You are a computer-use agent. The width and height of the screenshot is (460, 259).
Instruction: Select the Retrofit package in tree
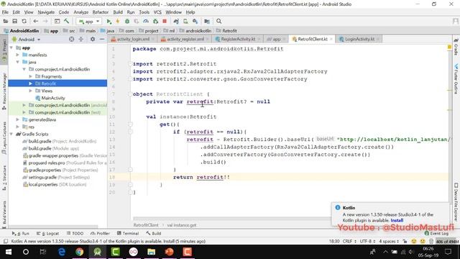tap(57, 83)
